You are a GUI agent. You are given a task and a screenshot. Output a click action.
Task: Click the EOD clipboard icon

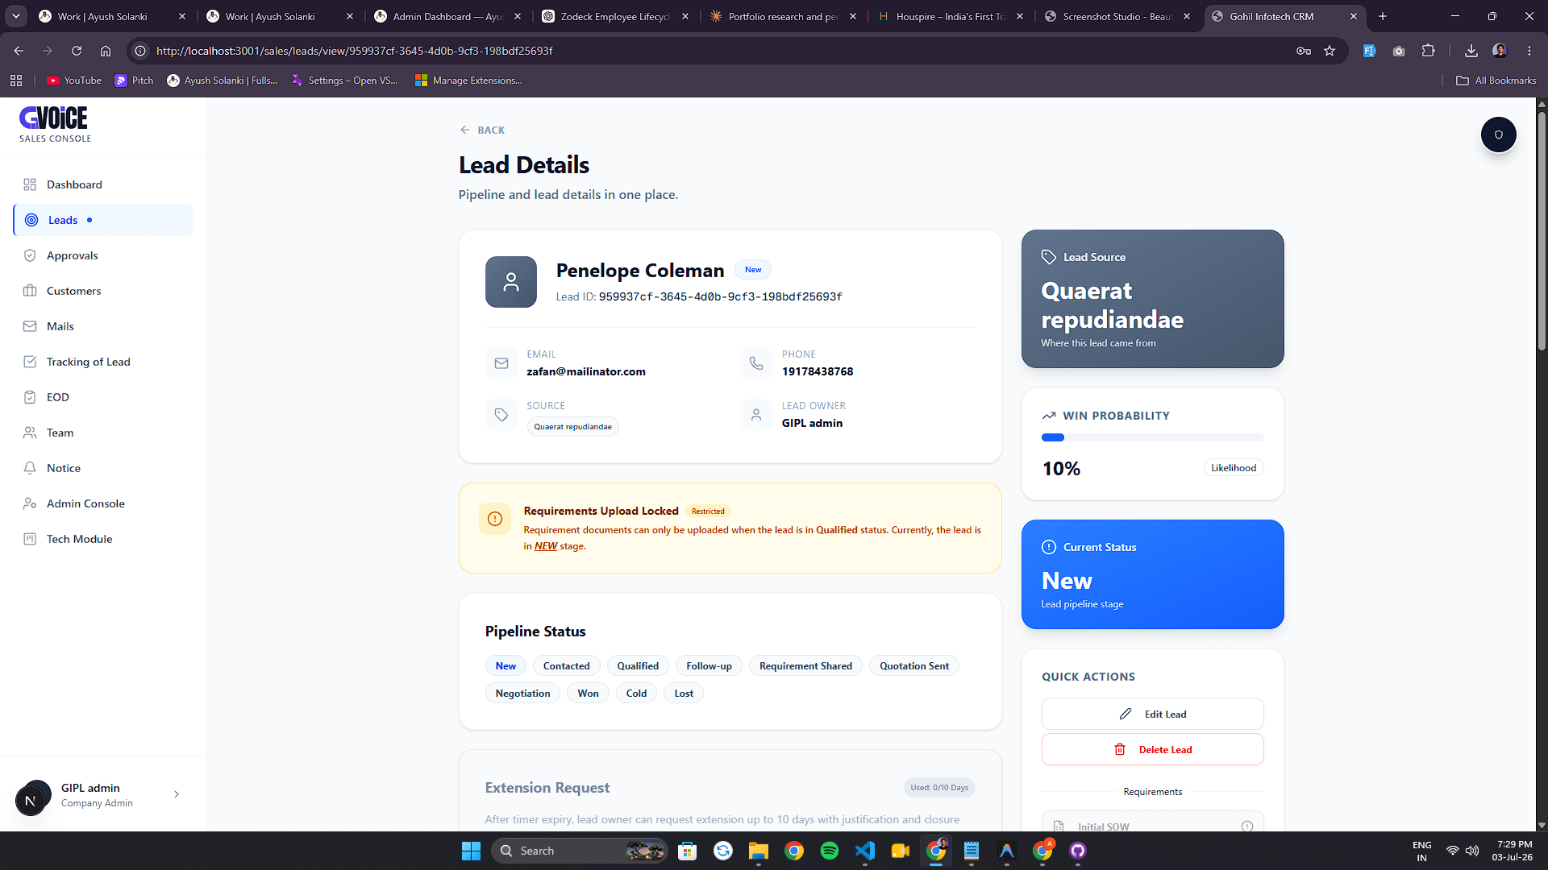pos(30,397)
